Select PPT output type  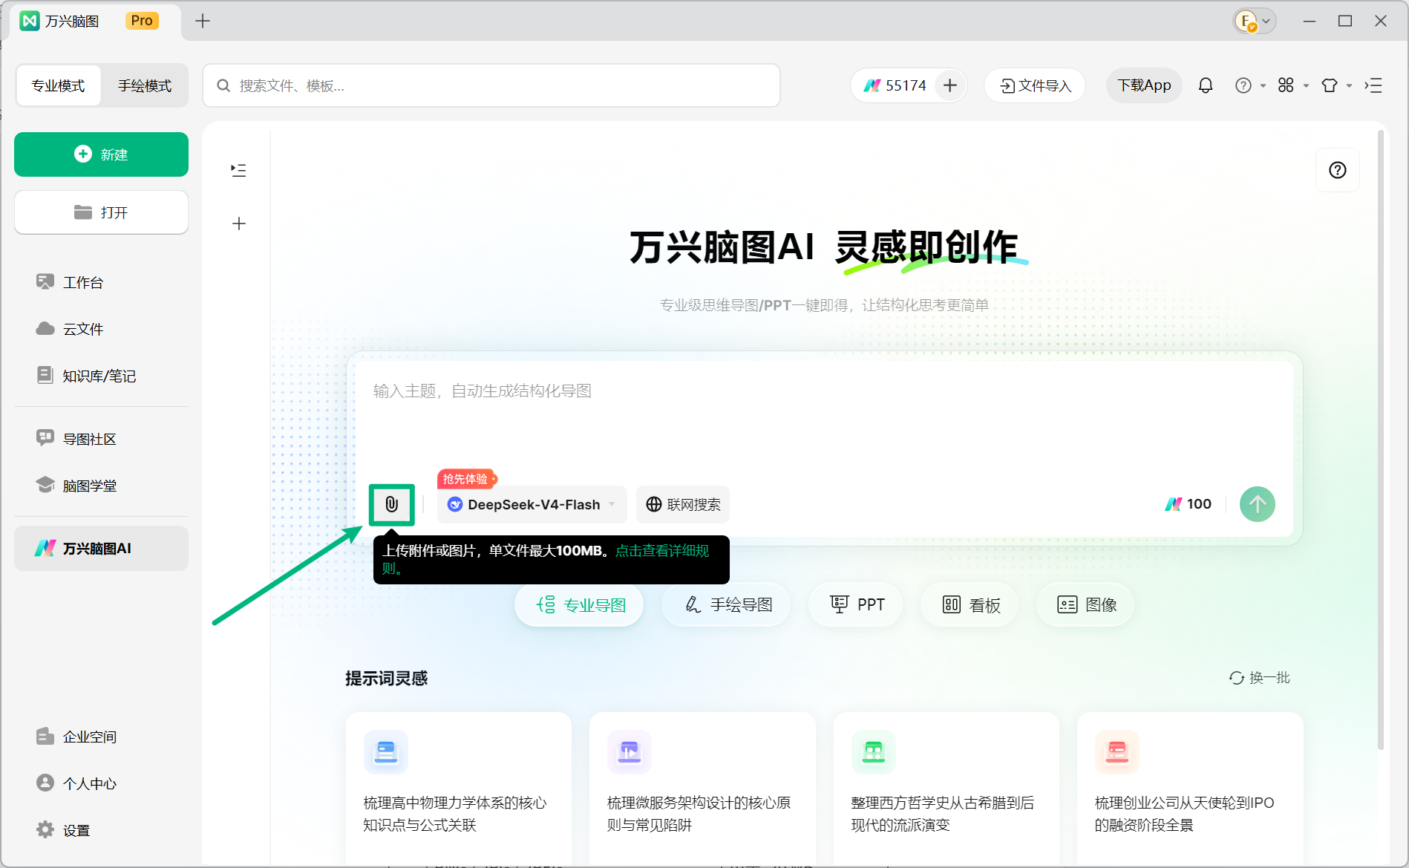(857, 604)
